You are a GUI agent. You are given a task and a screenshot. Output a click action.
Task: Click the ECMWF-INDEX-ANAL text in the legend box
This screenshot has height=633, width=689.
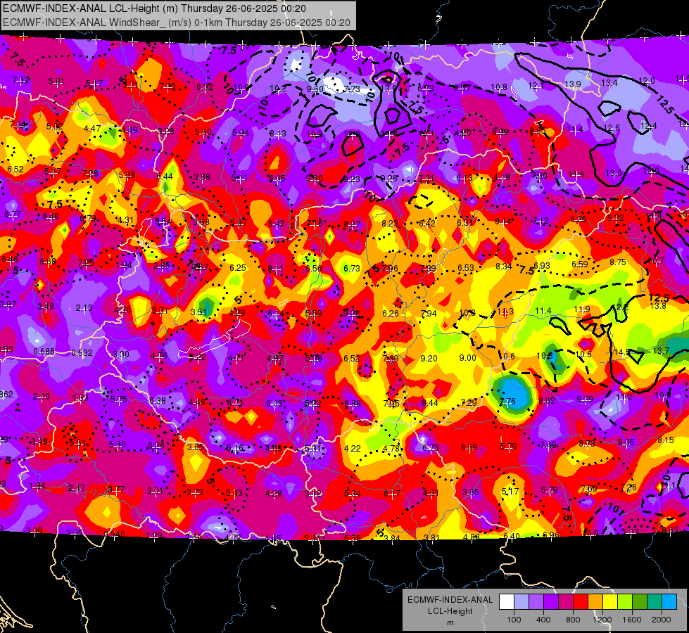point(450,600)
